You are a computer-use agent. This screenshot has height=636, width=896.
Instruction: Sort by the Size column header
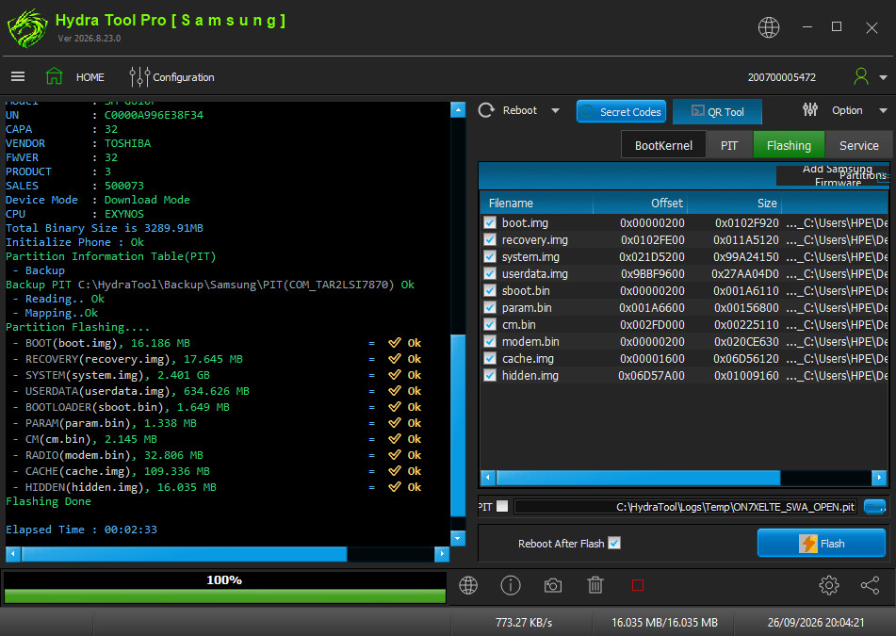(734, 203)
